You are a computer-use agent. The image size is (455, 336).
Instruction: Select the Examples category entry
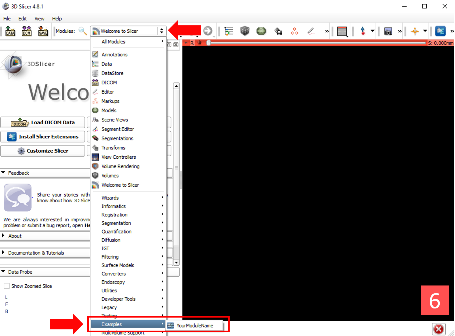click(x=128, y=324)
